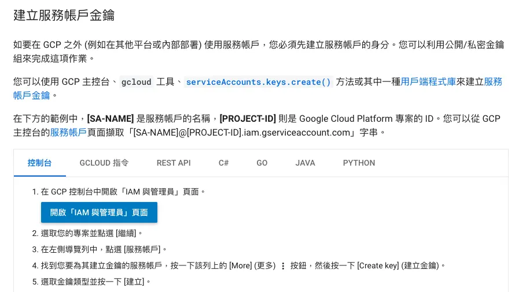
Task: Open the serviceAccounts.keys.create() link
Action: [x=259, y=82]
